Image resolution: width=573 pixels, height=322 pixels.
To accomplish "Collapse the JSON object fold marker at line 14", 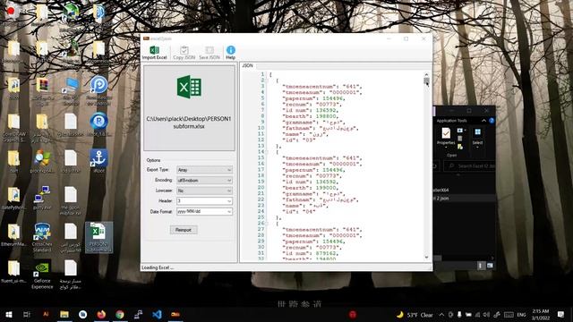I will (267, 152).
